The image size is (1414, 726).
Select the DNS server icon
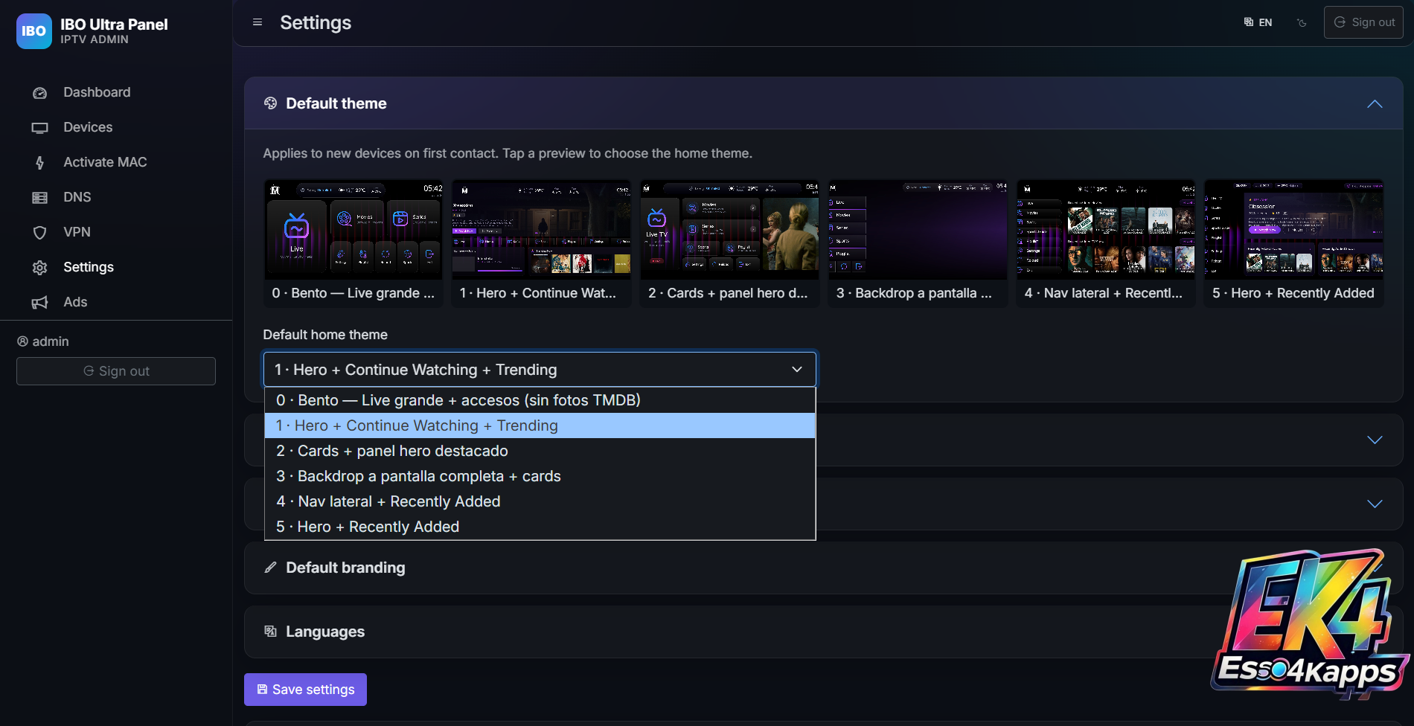tap(40, 198)
